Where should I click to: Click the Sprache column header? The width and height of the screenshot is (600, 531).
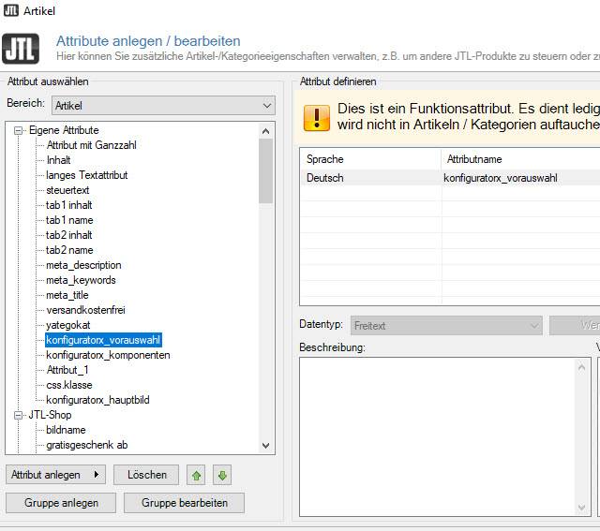370,159
